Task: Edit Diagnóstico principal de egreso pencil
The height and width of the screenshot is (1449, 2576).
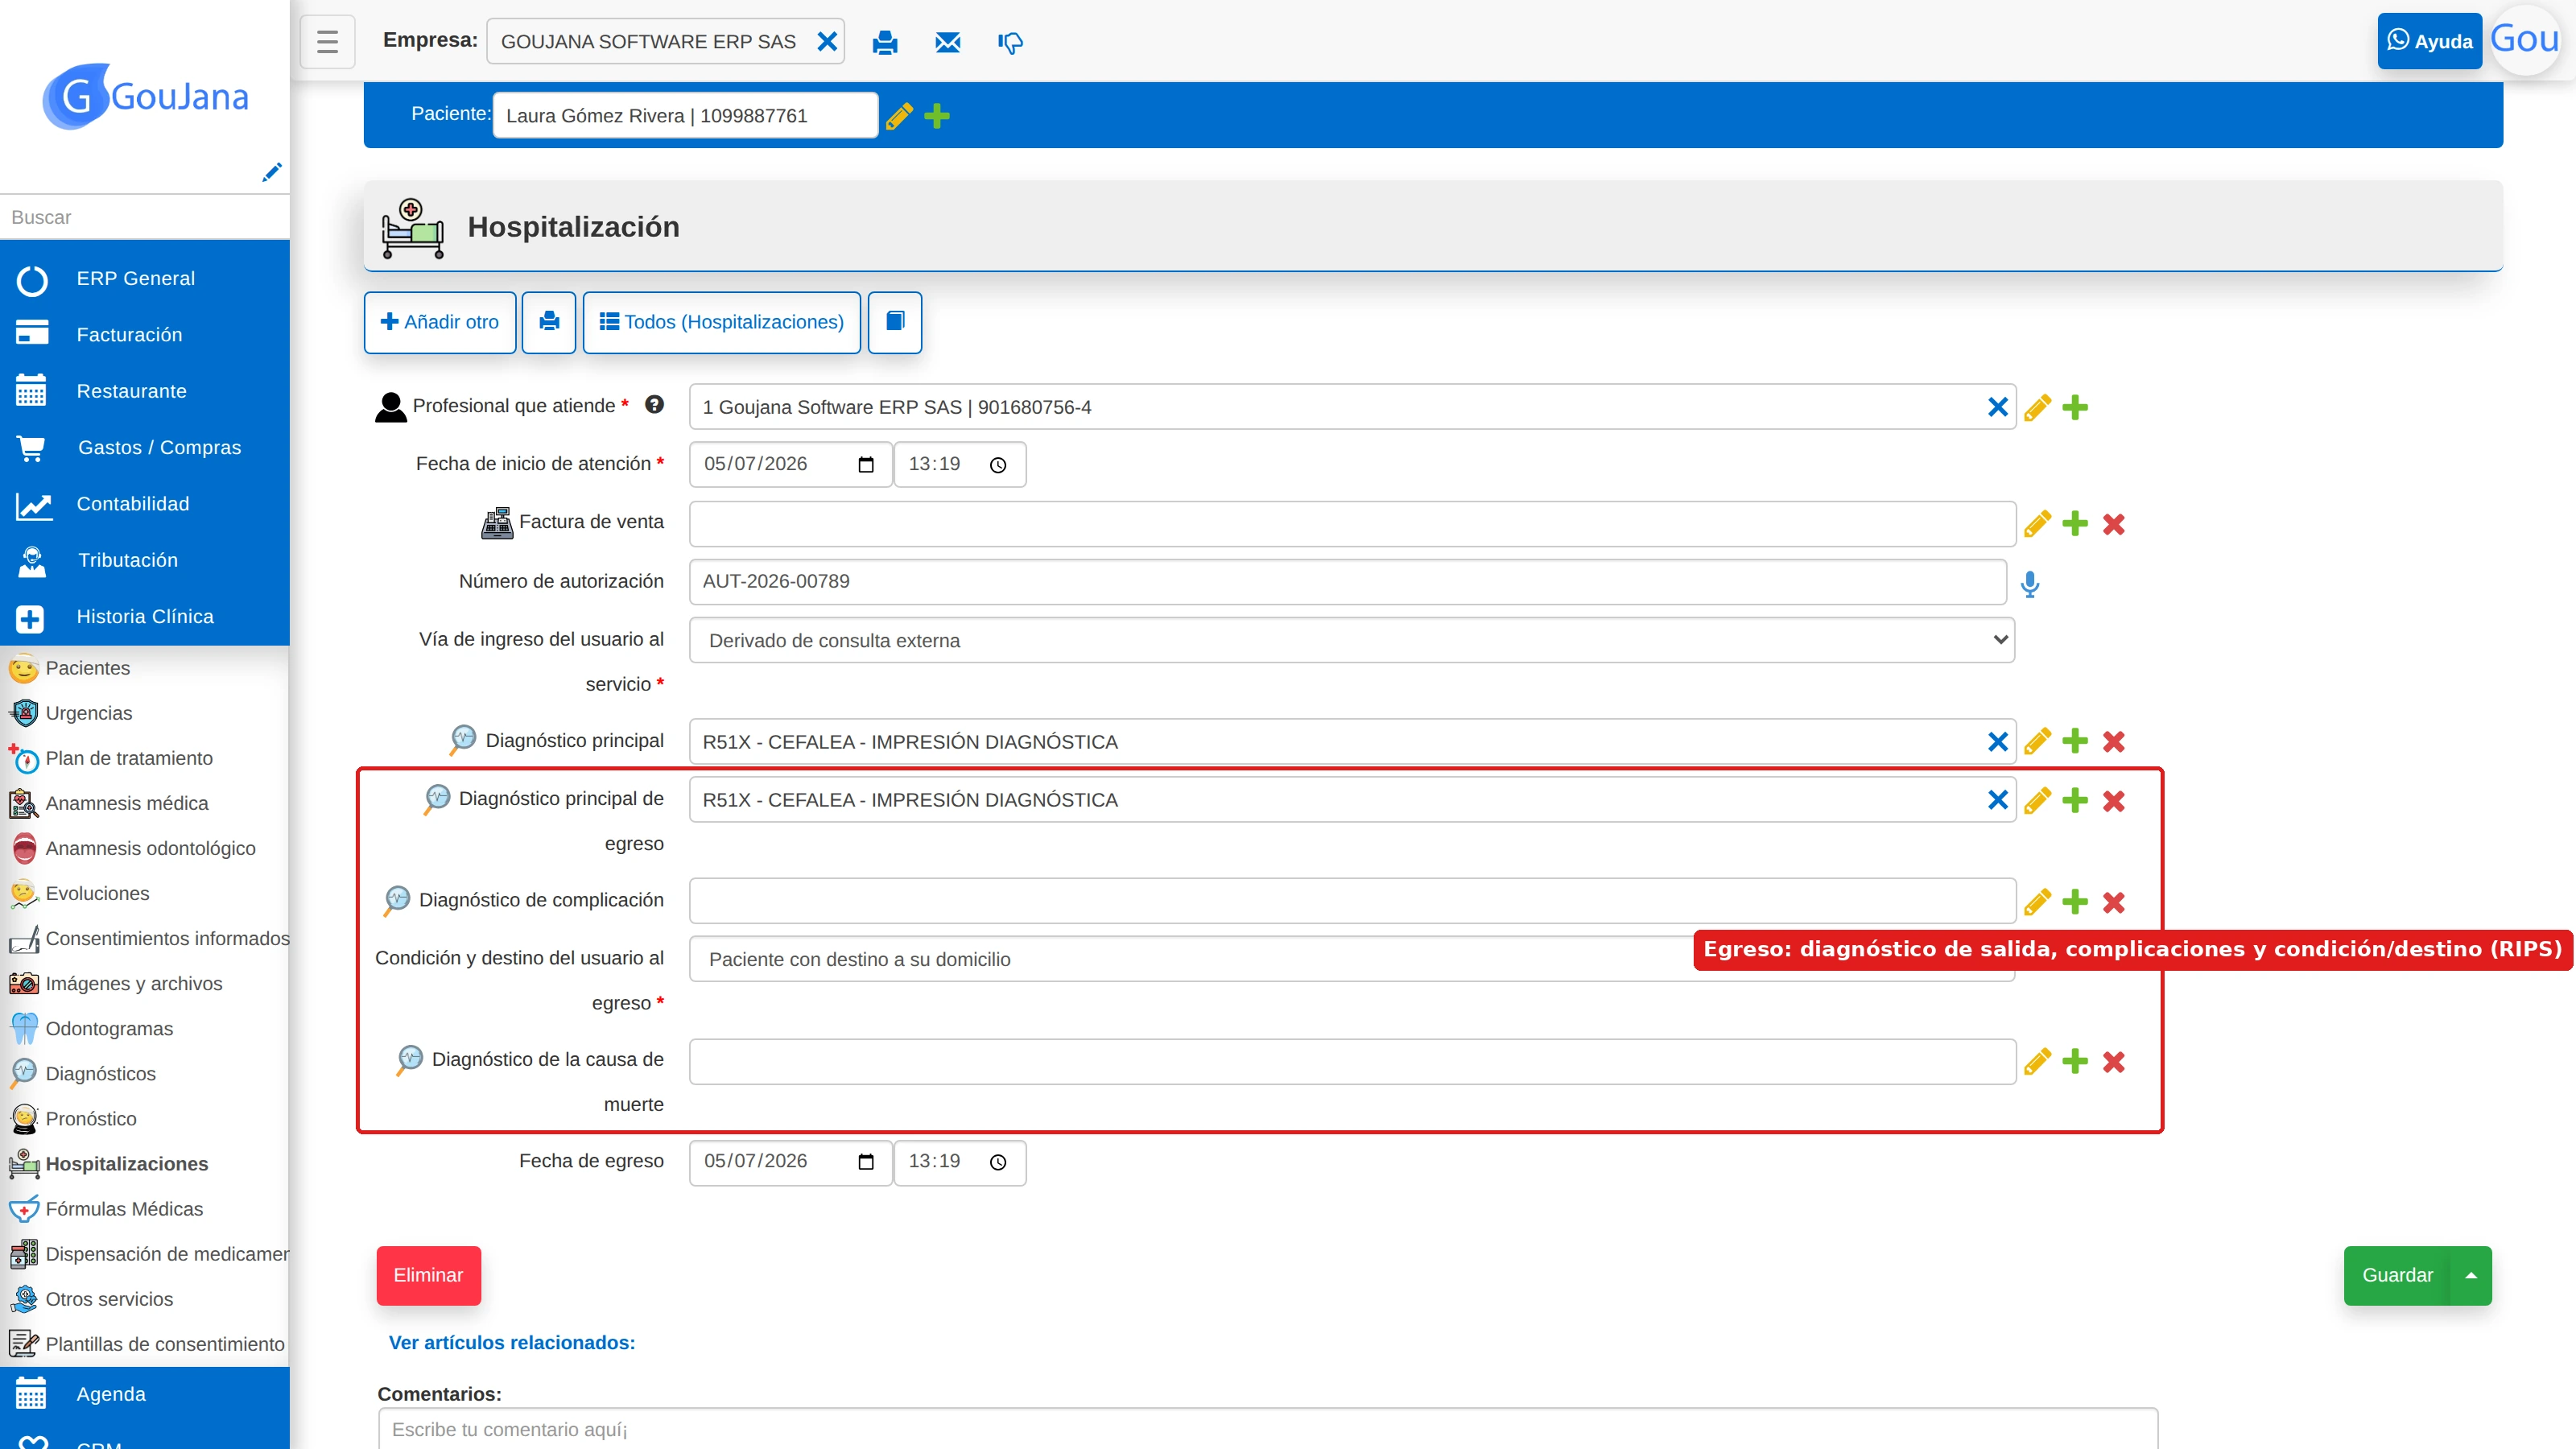Action: [x=2037, y=801]
